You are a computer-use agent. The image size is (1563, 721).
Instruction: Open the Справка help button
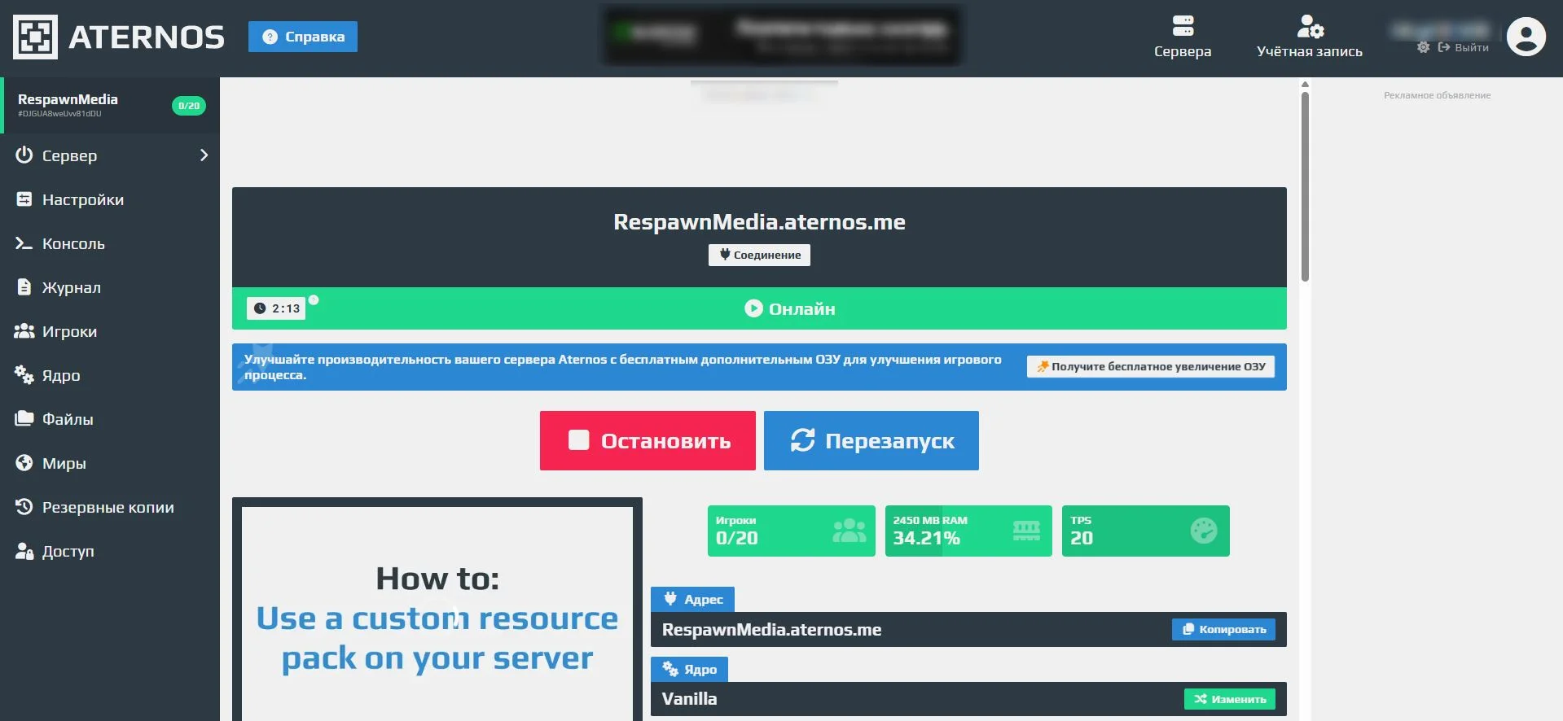point(303,37)
